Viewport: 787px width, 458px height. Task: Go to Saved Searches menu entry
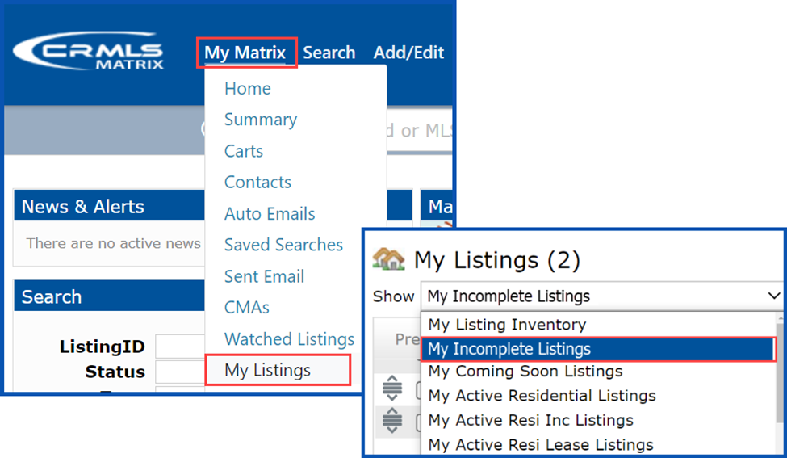pyautogui.click(x=283, y=245)
